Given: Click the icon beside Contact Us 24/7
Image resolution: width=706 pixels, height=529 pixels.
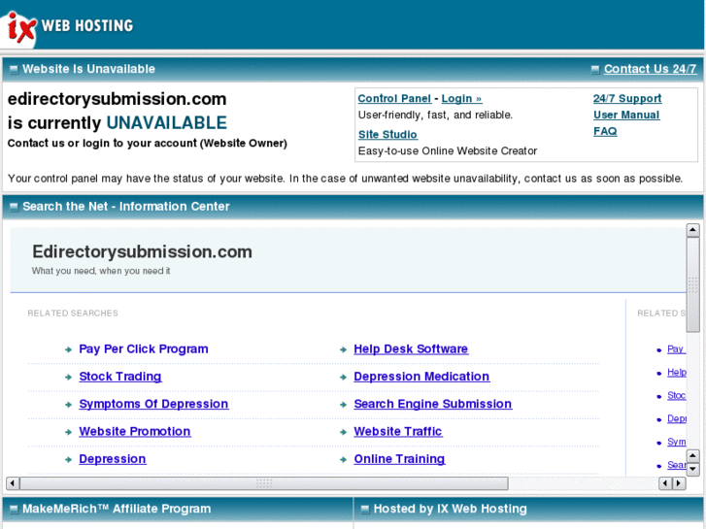Looking at the screenshot, I should [595, 69].
